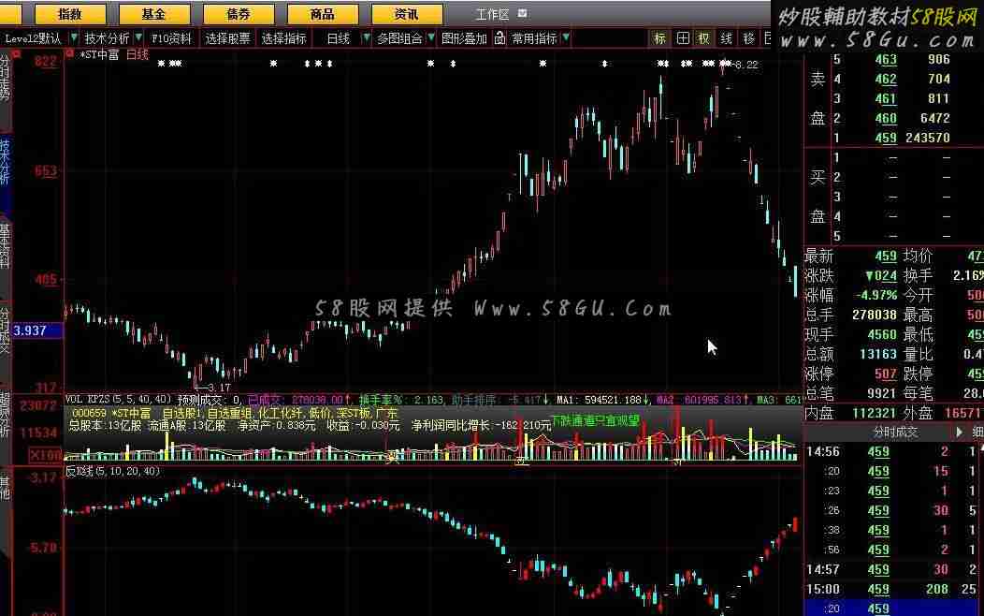
Task: Toggle the grid 田 icon
Action: 683,39
